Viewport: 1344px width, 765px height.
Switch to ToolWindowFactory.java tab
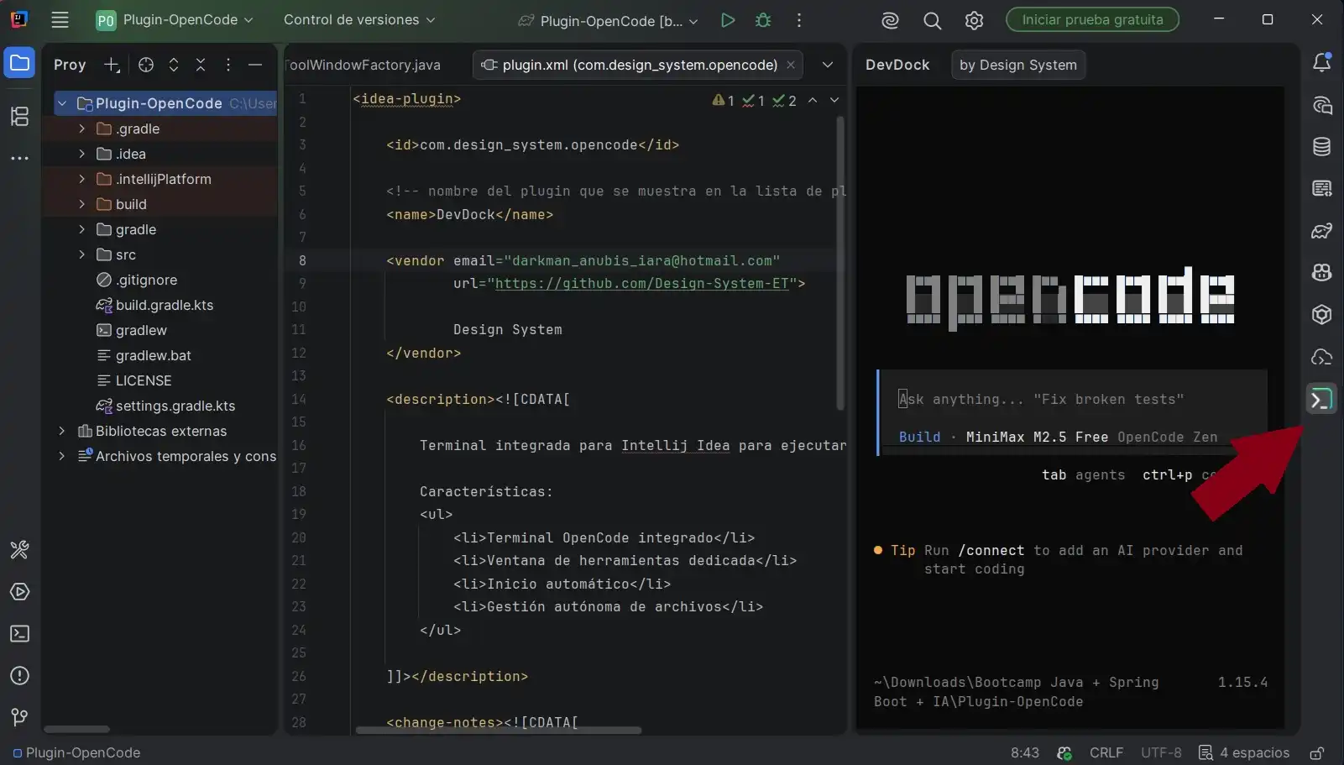point(363,65)
